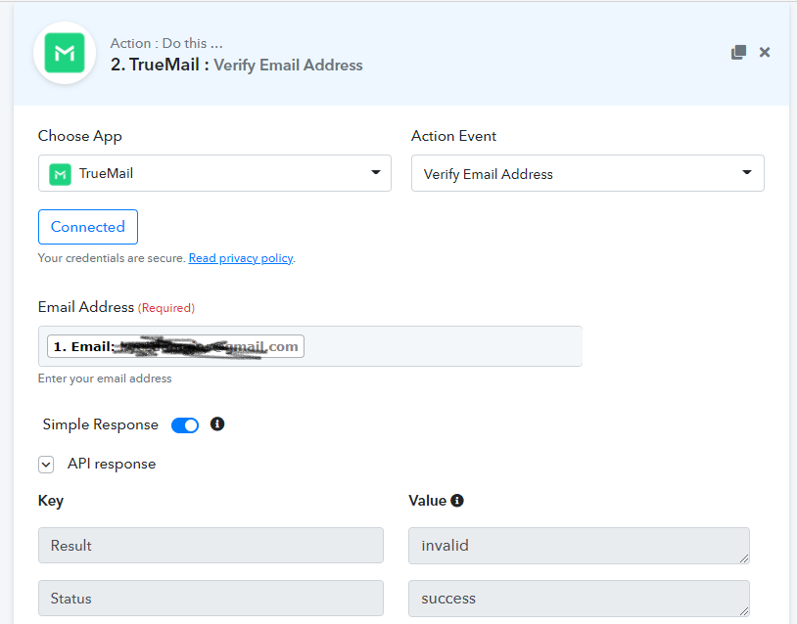The height and width of the screenshot is (624, 797).
Task: Click inside the Email Address input field
Action: [441, 346]
